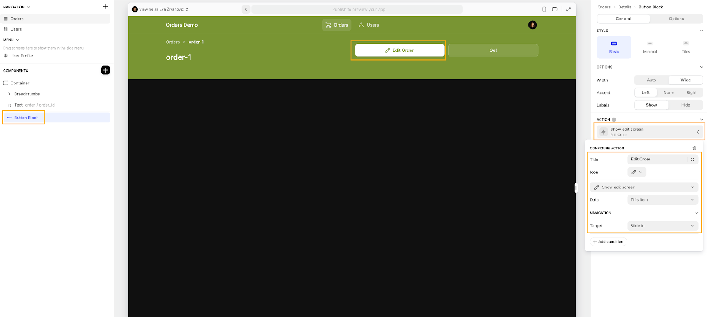Choose the Minimal button style

pos(650,47)
